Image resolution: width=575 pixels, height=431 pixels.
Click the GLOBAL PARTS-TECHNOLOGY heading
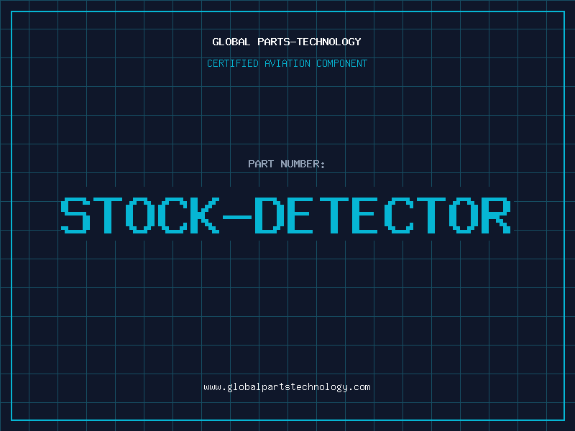click(287, 42)
